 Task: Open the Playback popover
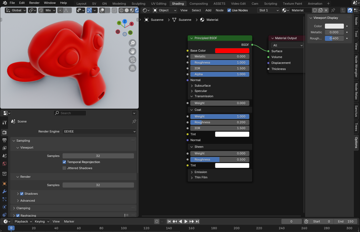(23, 221)
